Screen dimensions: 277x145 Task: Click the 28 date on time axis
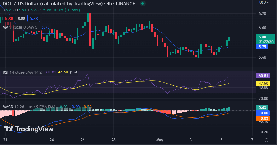pyautogui.click(x=113, y=140)
